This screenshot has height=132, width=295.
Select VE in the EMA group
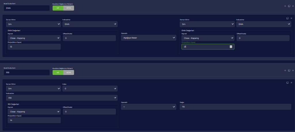[x=58, y=8]
